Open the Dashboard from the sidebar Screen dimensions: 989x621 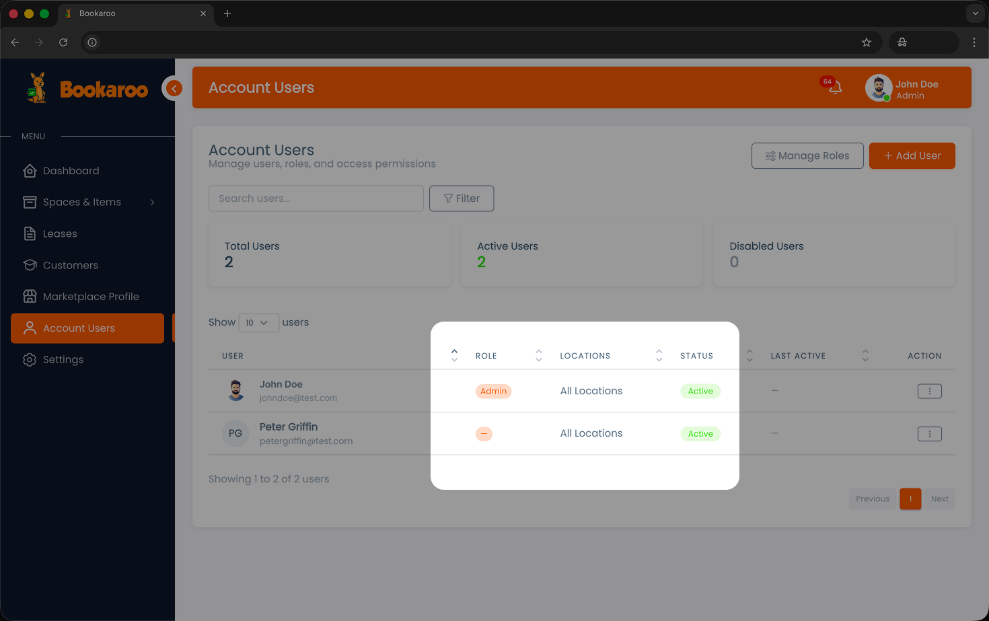pyautogui.click(x=69, y=170)
